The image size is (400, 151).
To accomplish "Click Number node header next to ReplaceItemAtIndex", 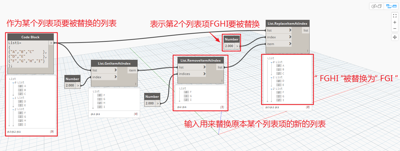I will coord(232,39).
